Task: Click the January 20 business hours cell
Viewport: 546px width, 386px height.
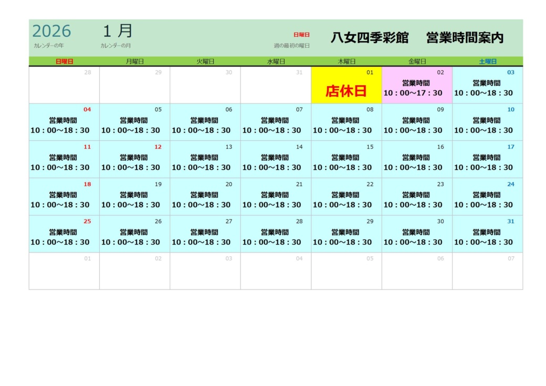Action: coord(205,197)
